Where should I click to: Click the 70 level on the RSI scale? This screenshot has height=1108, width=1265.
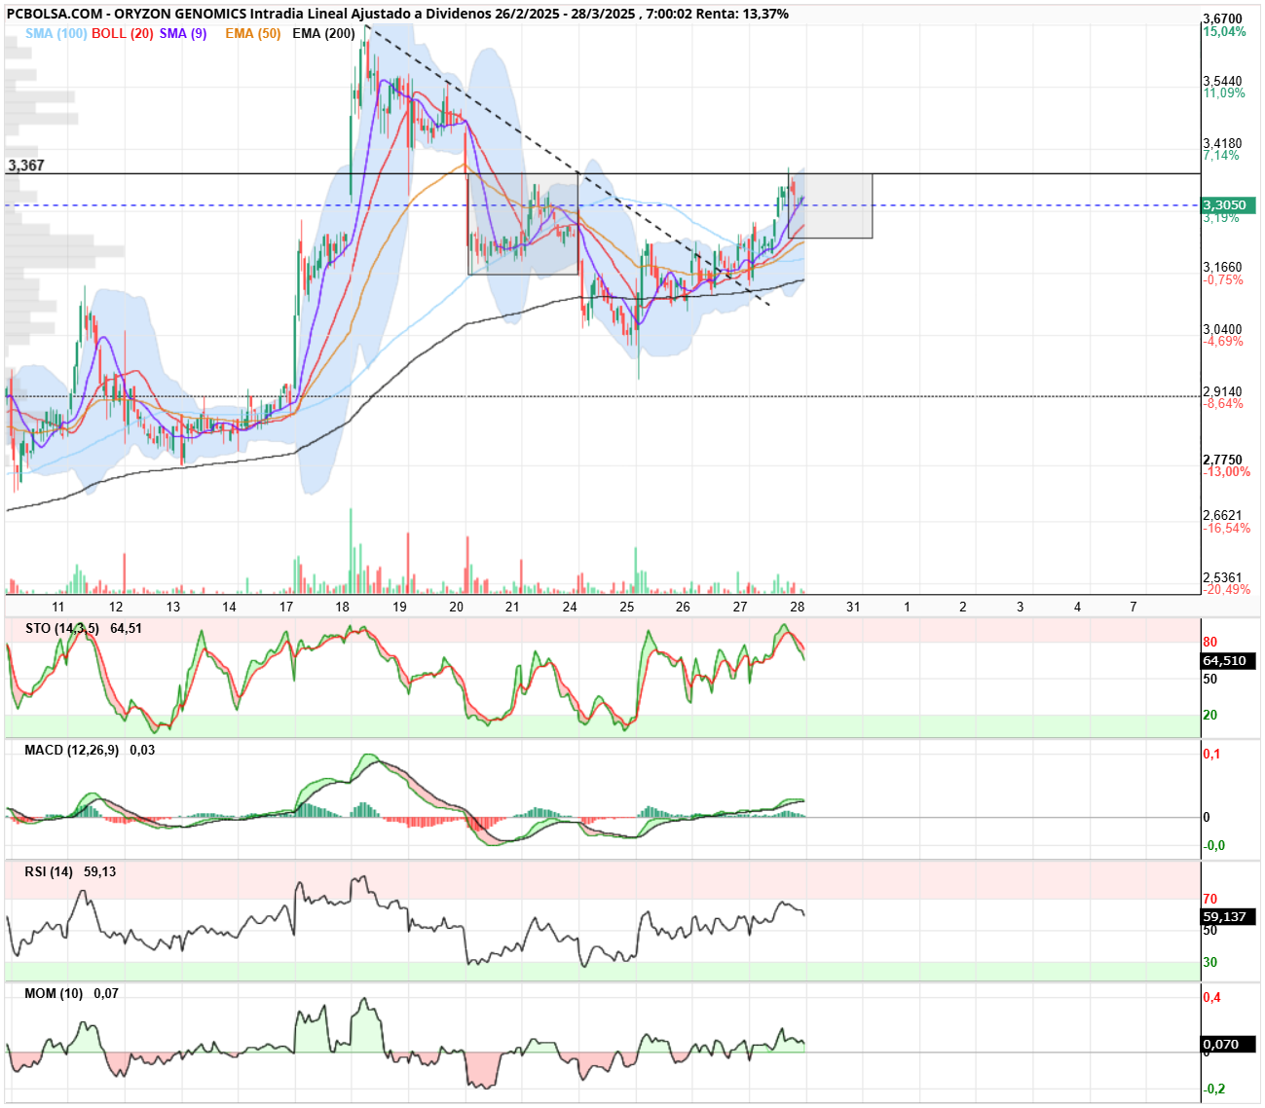coord(1210,899)
